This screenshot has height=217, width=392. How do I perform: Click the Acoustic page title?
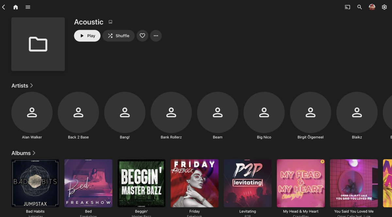point(89,22)
